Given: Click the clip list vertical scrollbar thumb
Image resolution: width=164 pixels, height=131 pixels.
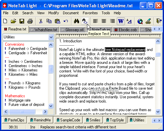Looking at the screenshot, I should point(51,69).
